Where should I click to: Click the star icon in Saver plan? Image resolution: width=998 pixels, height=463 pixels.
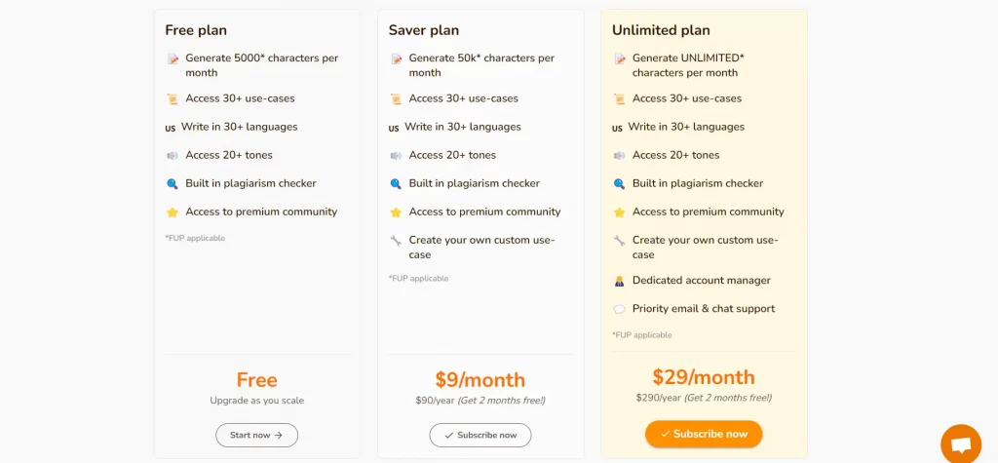[x=396, y=212]
